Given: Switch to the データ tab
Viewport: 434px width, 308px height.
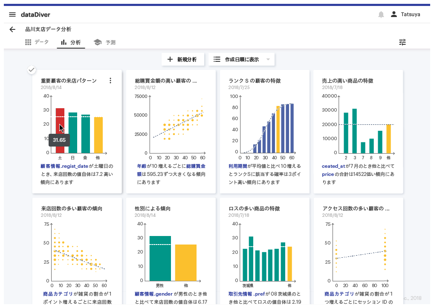Looking at the screenshot, I should (37, 42).
